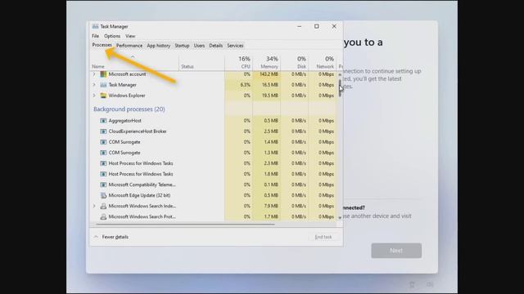Switch to the Details tab

[x=216, y=46]
